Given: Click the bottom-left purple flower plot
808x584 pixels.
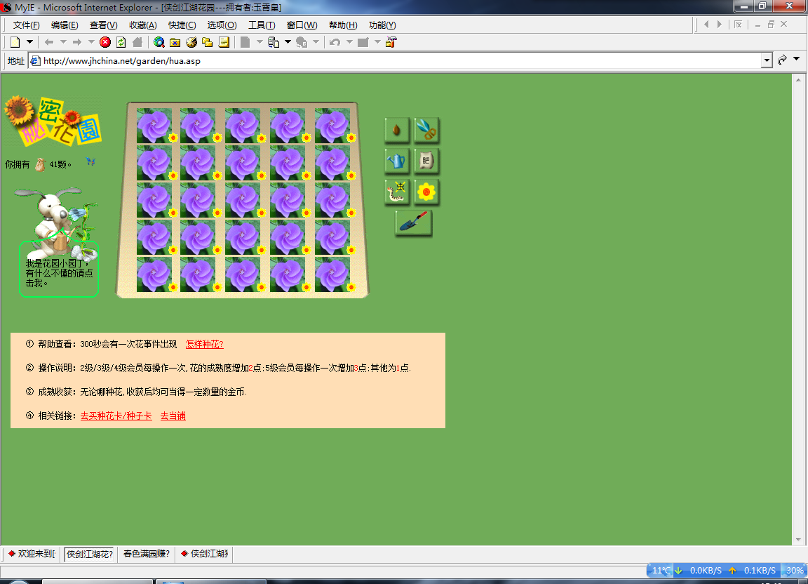Looking at the screenshot, I should 154,274.
